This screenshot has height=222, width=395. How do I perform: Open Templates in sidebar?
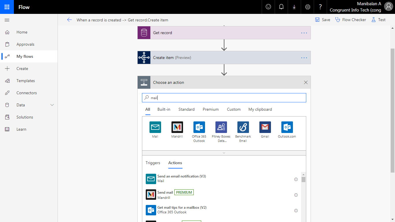[29, 81]
